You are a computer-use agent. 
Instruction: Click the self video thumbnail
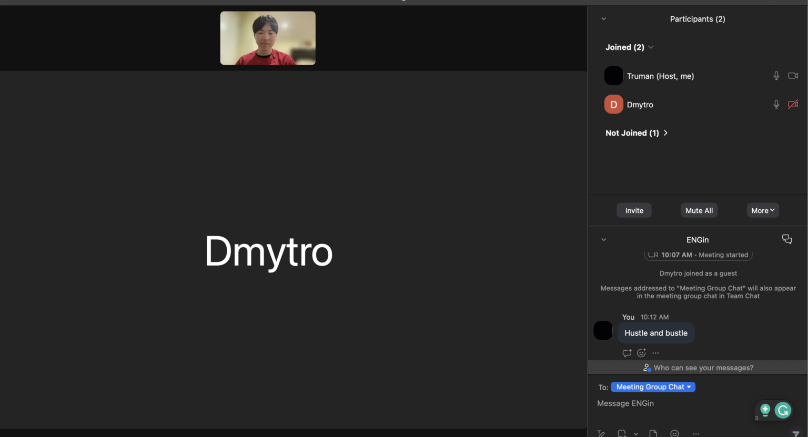[x=268, y=38]
